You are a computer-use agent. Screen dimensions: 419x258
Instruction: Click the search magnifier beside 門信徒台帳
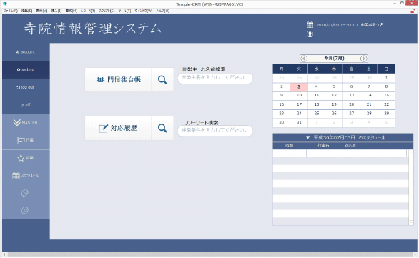tap(162, 79)
